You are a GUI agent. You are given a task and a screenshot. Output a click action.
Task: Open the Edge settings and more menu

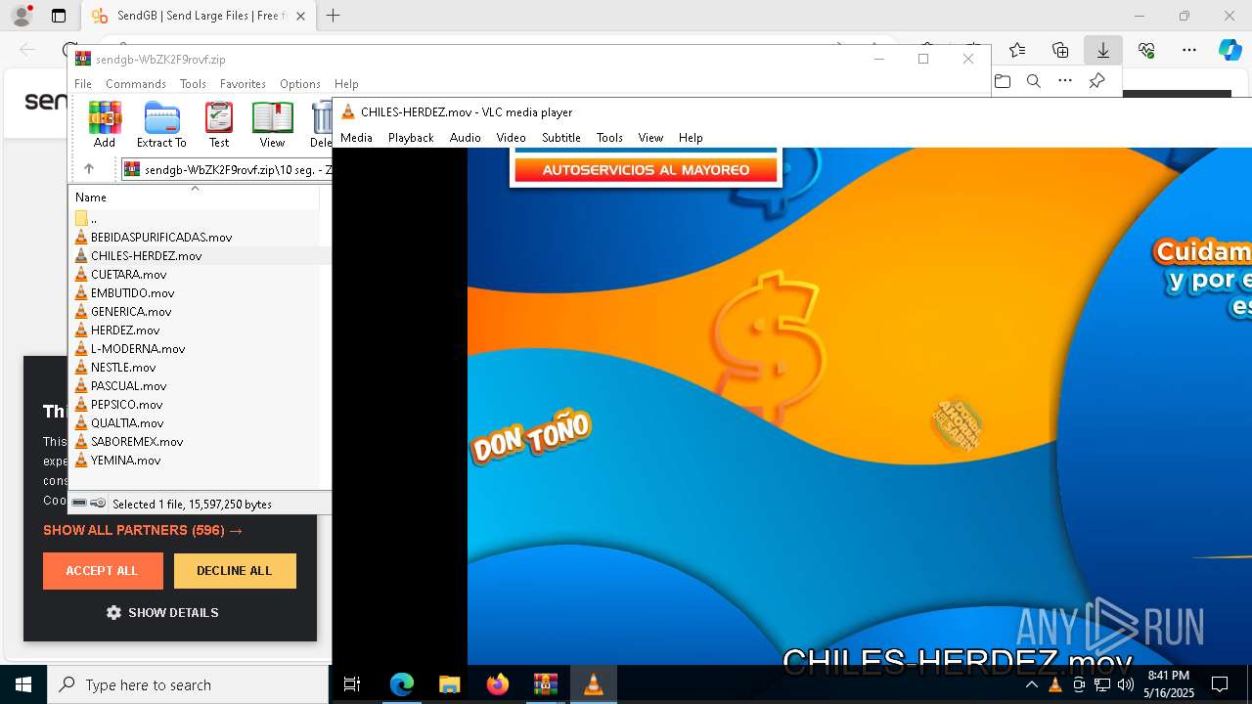point(1189,50)
